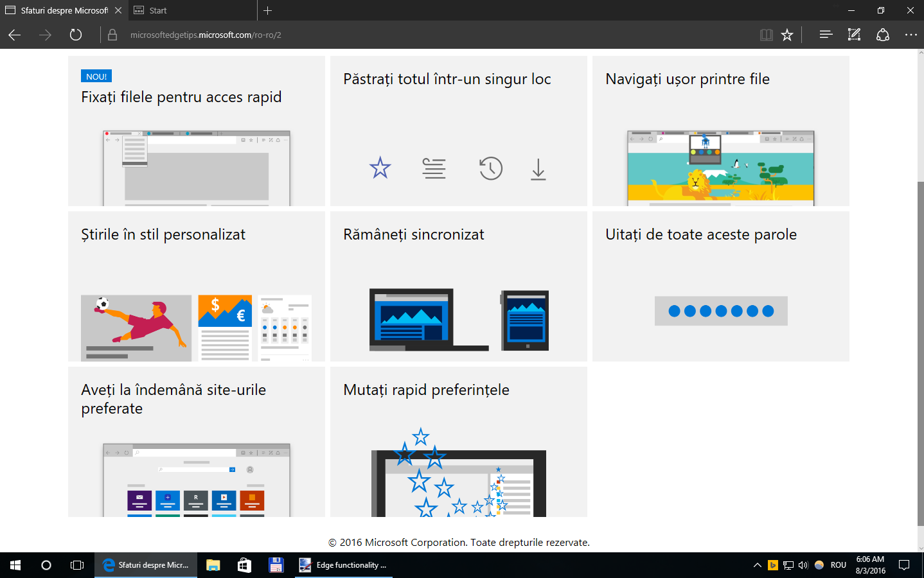Click the history clock illustration
Viewport: 924px width, 578px height.
(x=491, y=168)
